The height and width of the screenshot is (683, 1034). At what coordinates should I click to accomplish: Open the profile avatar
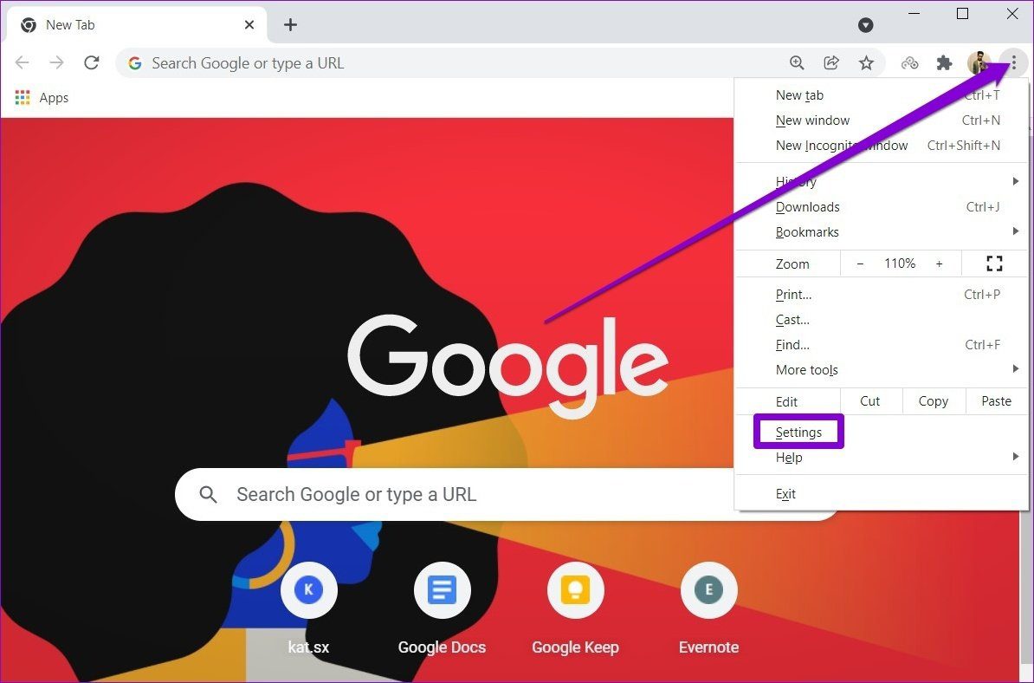click(x=979, y=62)
